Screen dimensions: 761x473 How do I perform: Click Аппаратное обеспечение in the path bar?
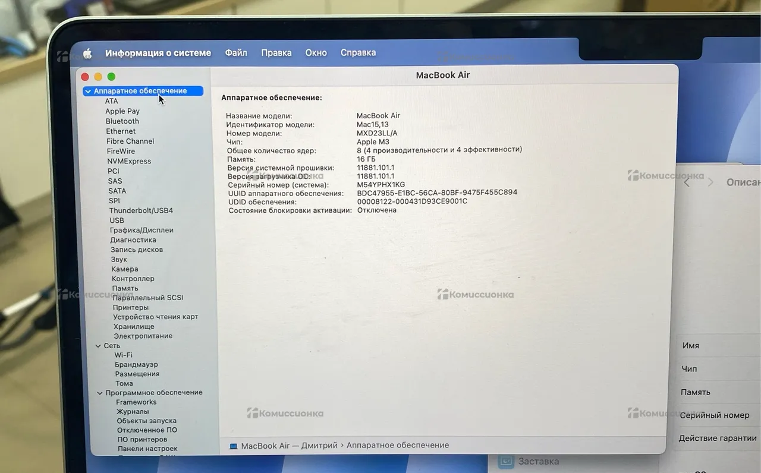point(398,445)
